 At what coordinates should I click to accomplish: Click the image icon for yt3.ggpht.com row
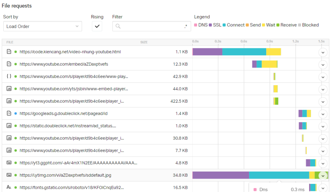[x=9, y=163]
